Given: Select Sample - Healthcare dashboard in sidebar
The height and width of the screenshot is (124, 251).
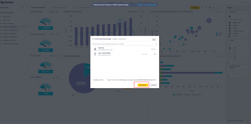Looking at the screenshot, I should [10, 33].
